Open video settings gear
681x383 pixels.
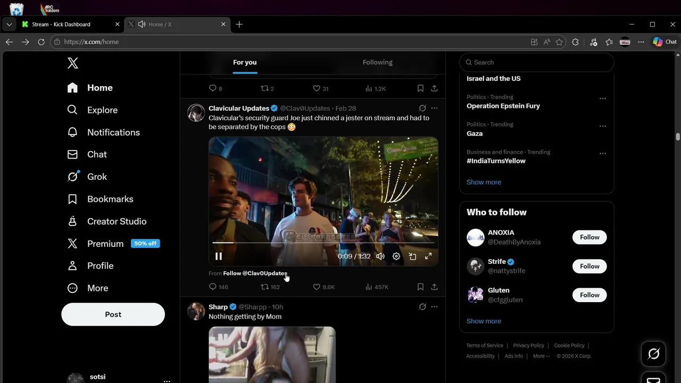point(396,256)
